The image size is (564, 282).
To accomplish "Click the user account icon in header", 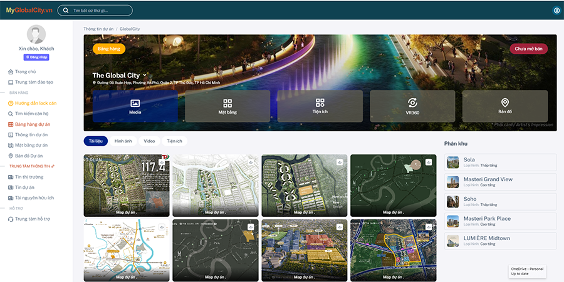I will tap(556, 11).
